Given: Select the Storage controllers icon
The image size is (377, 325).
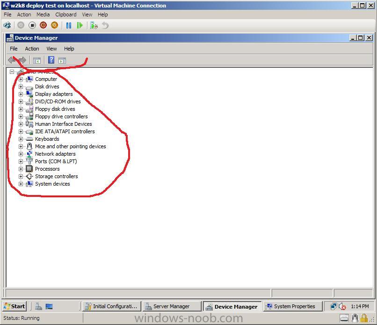Looking at the screenshot, I should 29,176.
